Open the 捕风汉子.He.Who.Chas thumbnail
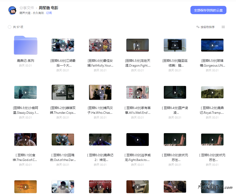The height and width of the screenshot is (194, 236). [x=100, y=92]
